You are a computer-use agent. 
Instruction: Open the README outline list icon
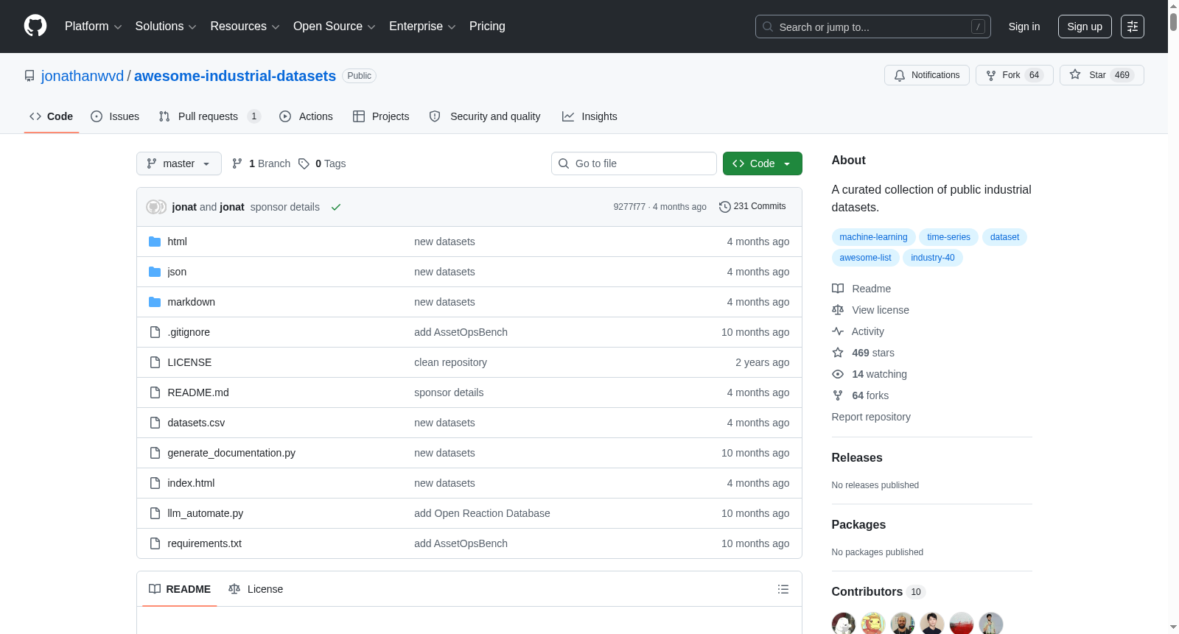(783, 589)
